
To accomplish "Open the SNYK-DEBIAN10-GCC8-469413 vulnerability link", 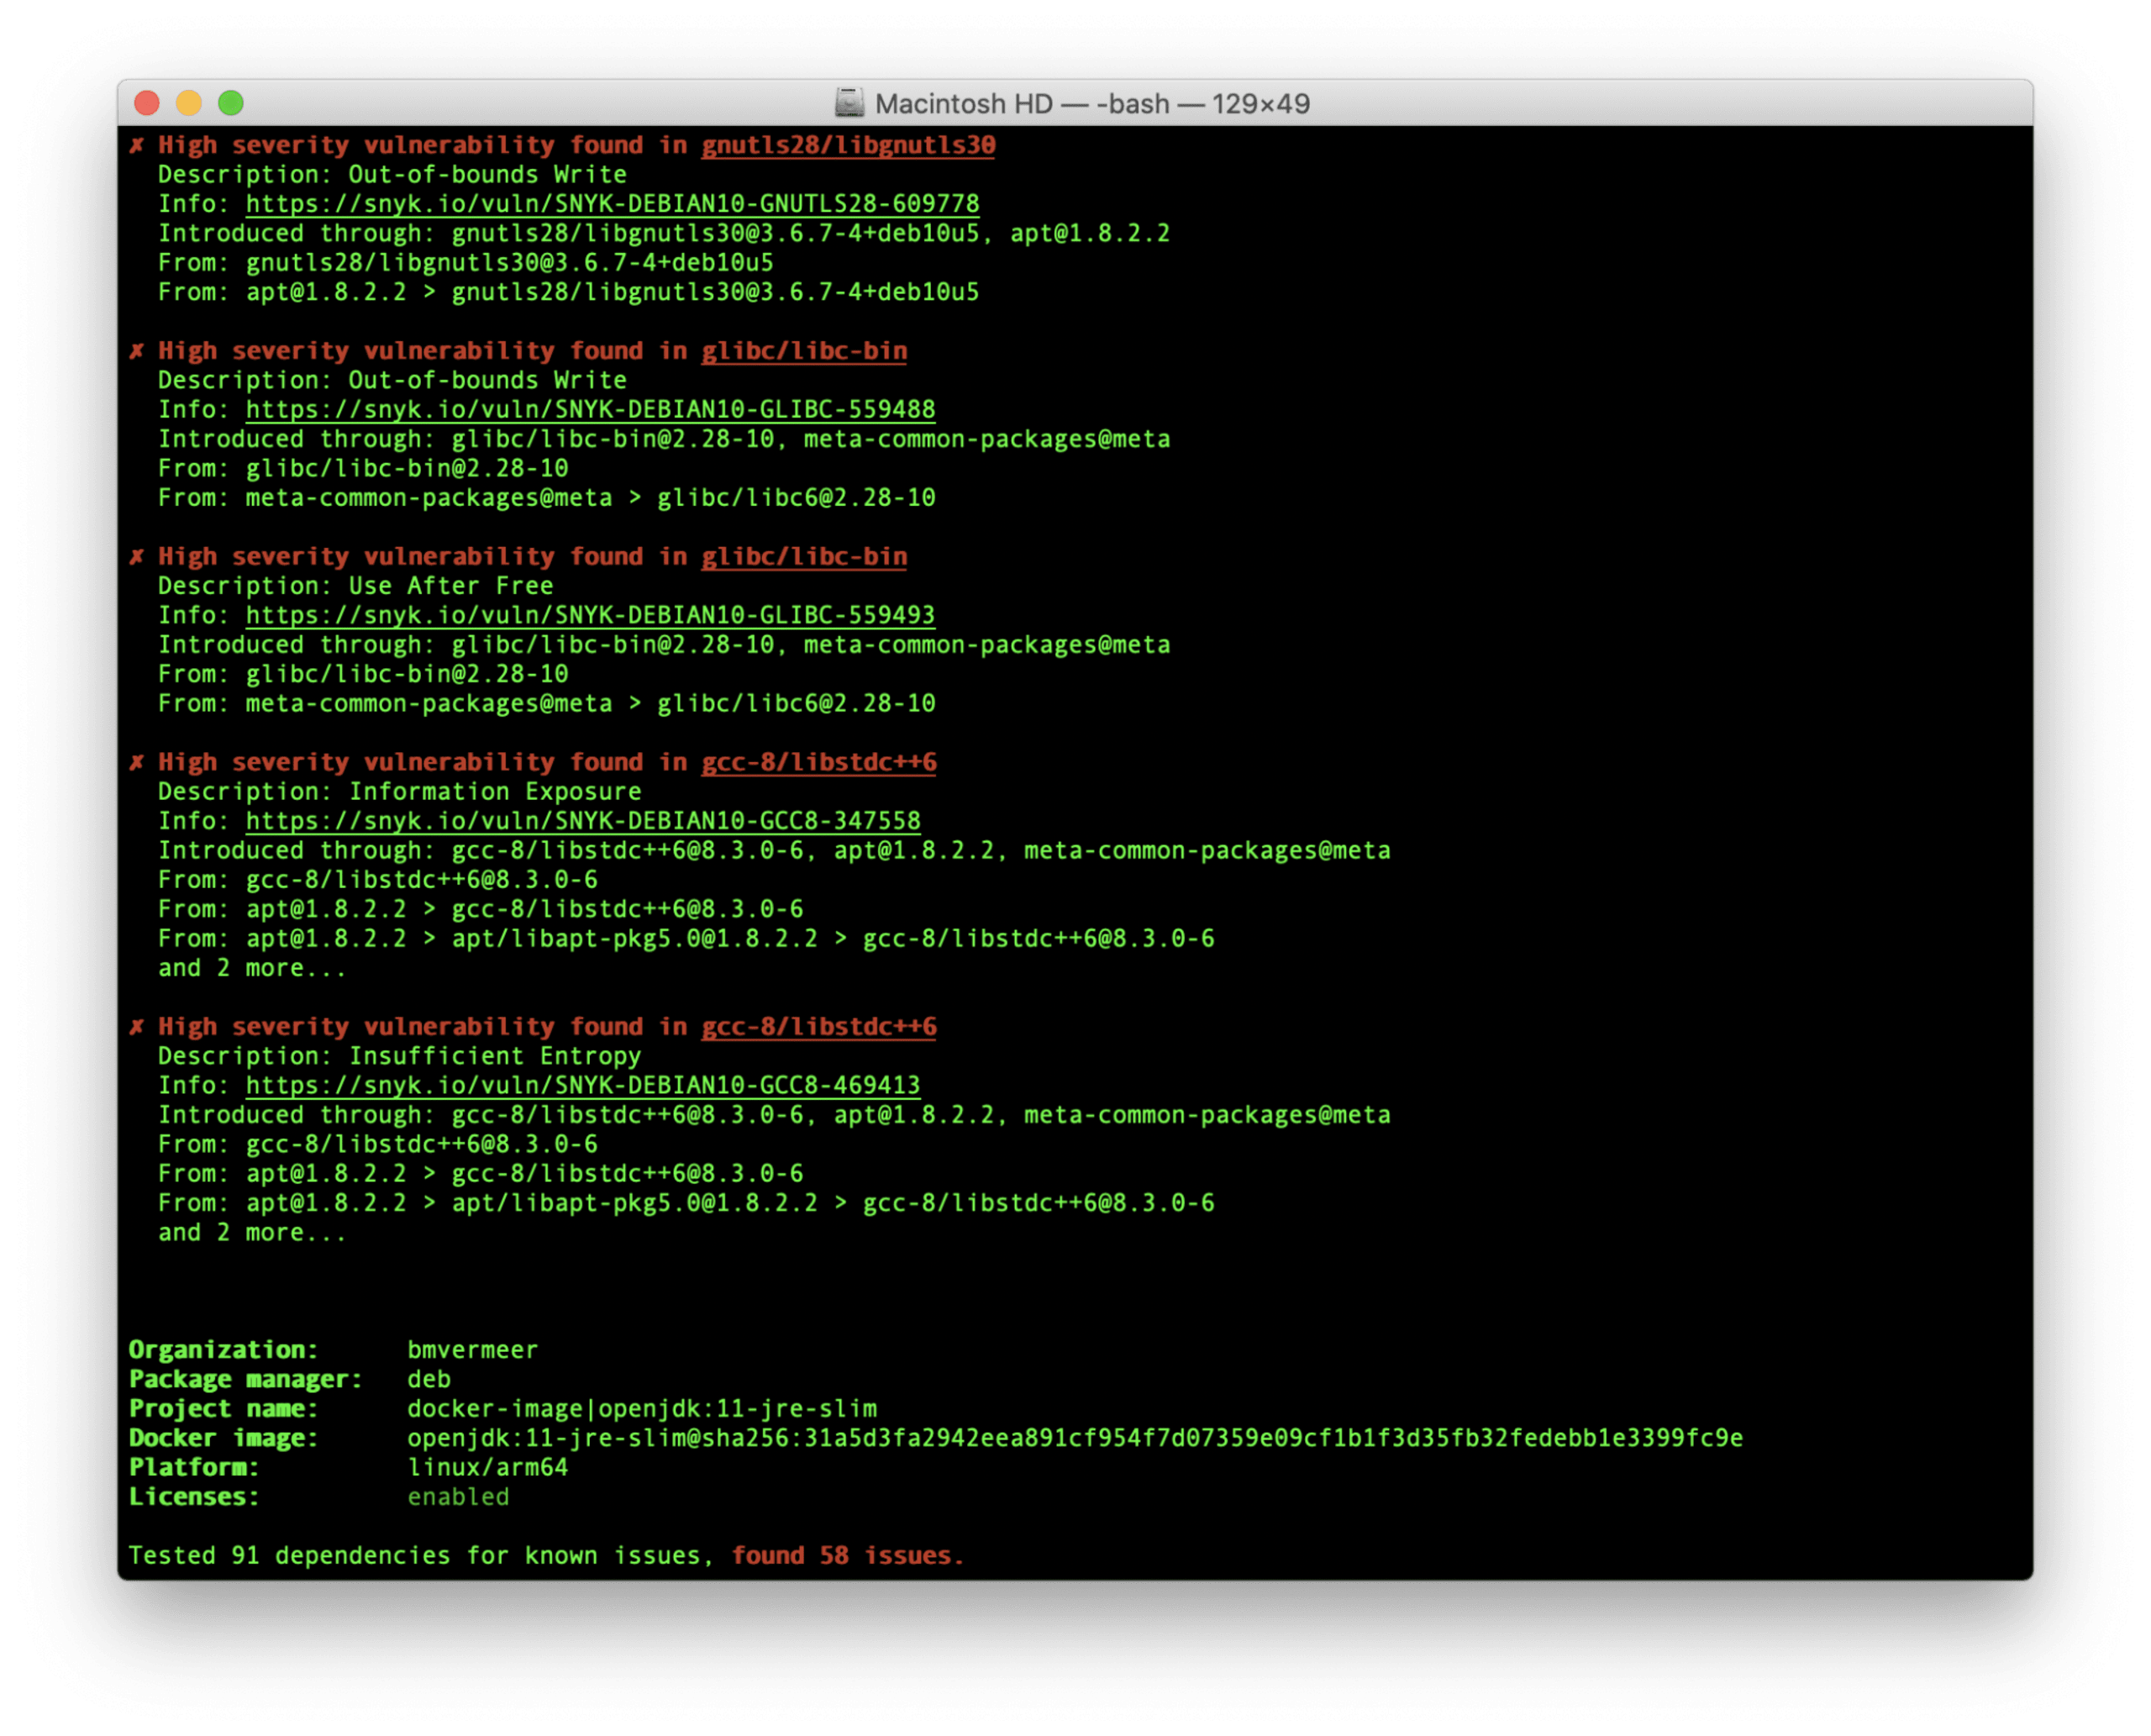I will [583, 1086].
